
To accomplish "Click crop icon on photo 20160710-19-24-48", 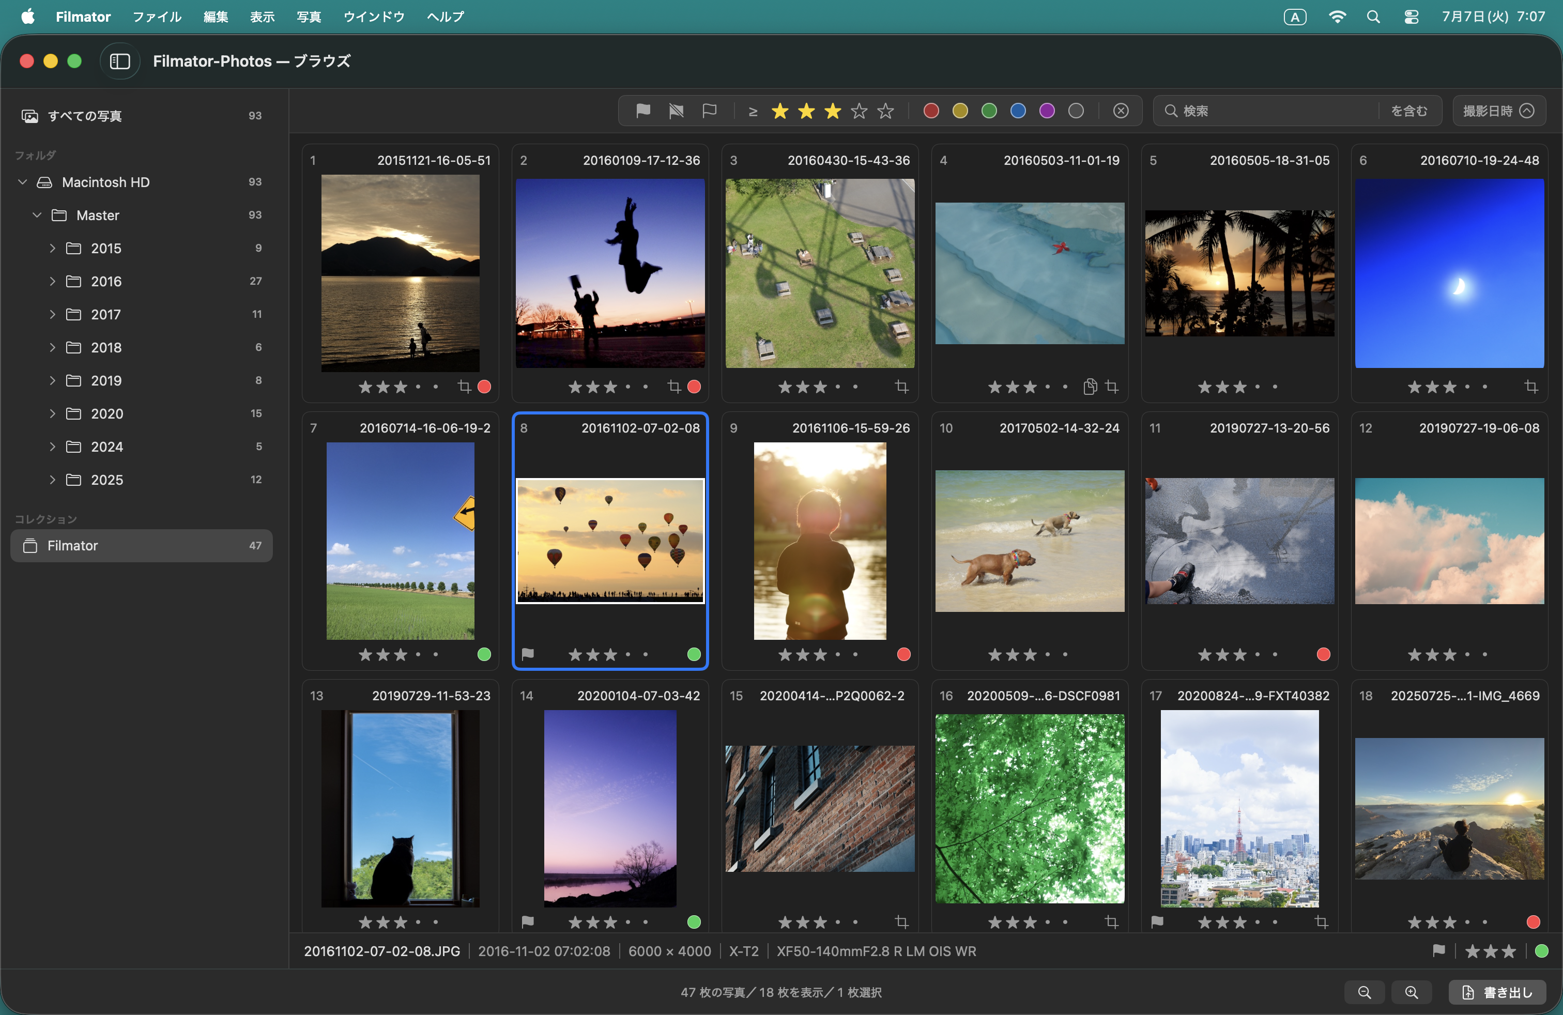I will pyautogui.click(x=1531, y=387).
